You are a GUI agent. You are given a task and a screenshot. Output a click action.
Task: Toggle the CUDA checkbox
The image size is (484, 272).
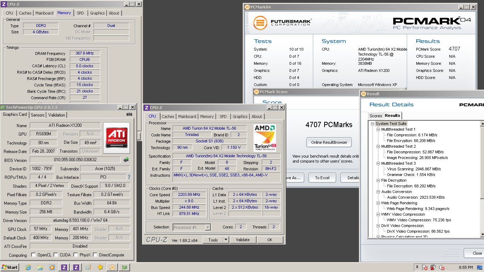pyautogui.click(x=56, y=255)
